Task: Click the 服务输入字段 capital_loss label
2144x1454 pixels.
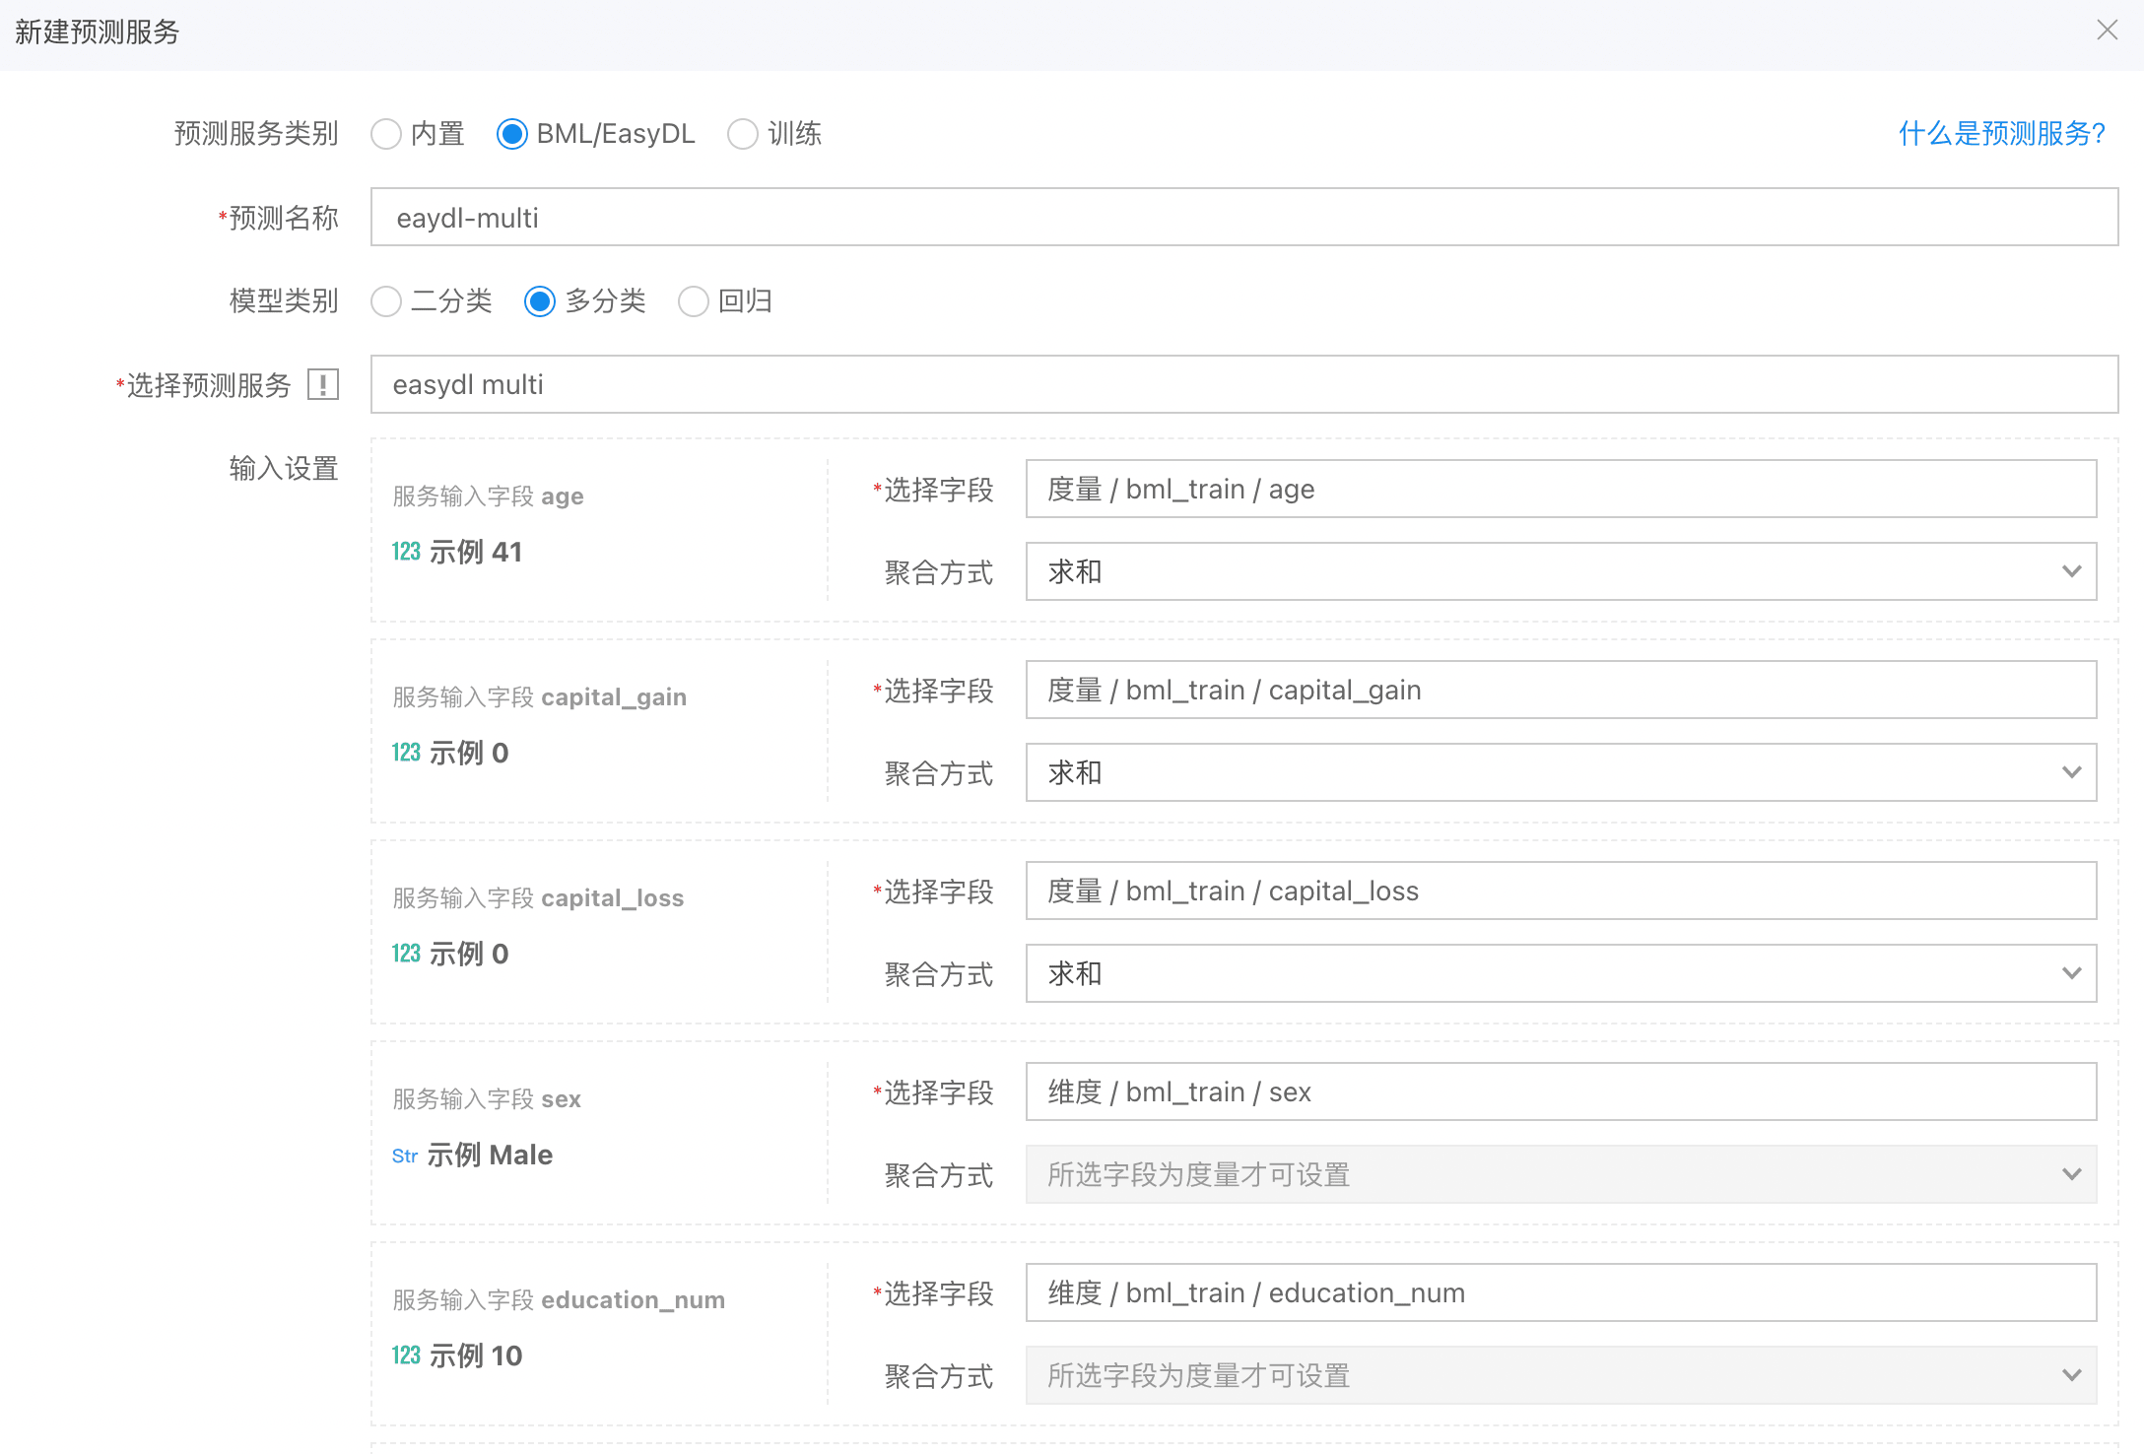Action: [x=538, y=898]
